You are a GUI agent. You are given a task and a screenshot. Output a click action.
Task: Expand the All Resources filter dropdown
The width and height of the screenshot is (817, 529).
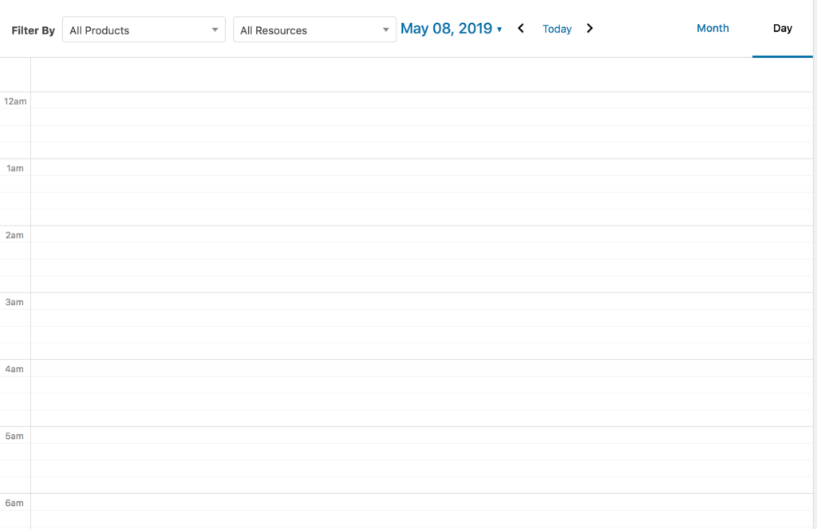point(314,30)
